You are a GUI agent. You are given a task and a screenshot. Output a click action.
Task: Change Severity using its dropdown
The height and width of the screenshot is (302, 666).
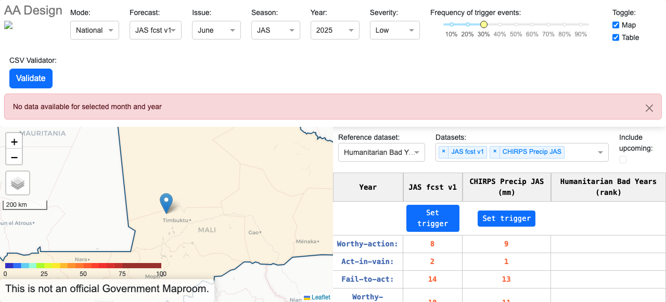pyautogui.click(x=394, y=30)
